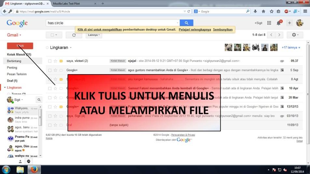
Task: Show Firefox bookmarks list
Action: pyautogui.click(x=278, y=11)
